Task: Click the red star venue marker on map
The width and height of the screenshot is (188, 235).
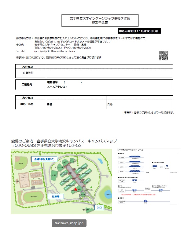Action: click(x=76, y=189)
